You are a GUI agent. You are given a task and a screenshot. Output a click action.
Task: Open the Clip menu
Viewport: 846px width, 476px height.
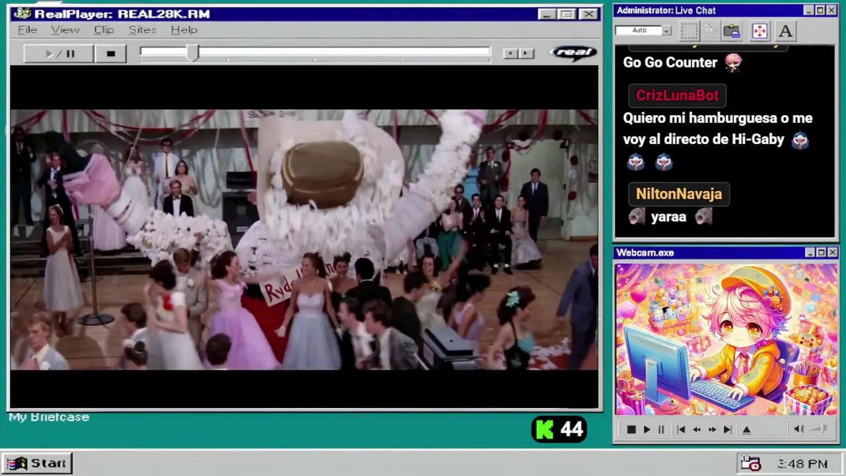tap(104, 30)
